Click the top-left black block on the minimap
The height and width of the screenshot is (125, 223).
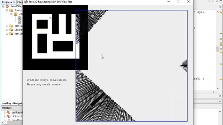(42, 24)
